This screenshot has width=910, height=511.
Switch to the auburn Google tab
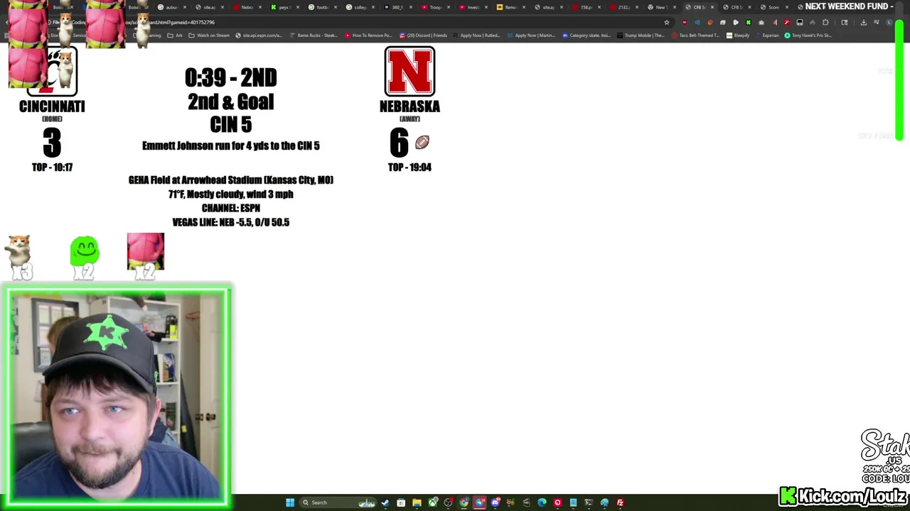[170, 7]
